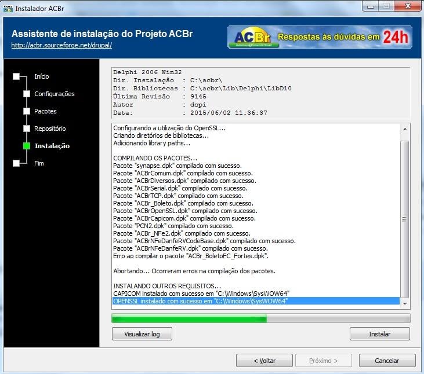Viewport: 424px width, 374px height.
Task: Go to the Fim wizard step label
Action: click(39, 163)
